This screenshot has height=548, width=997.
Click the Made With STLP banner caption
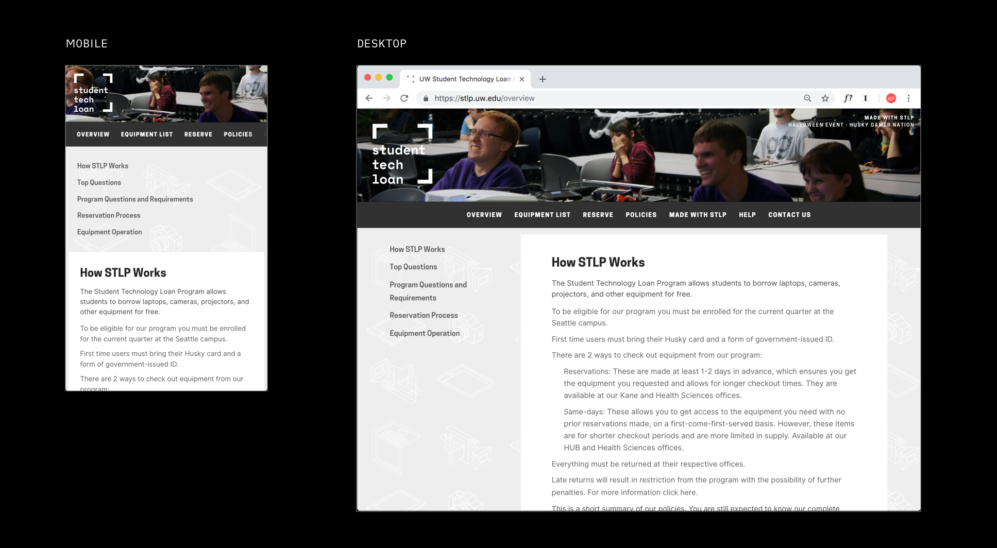(889, 118)
